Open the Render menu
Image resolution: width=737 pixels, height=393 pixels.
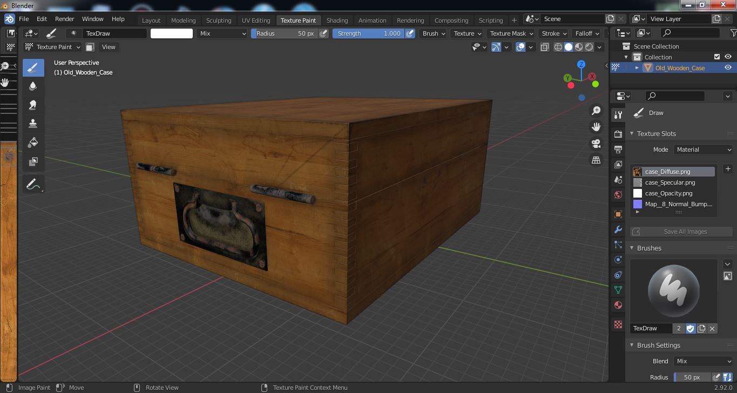(64, 19)
